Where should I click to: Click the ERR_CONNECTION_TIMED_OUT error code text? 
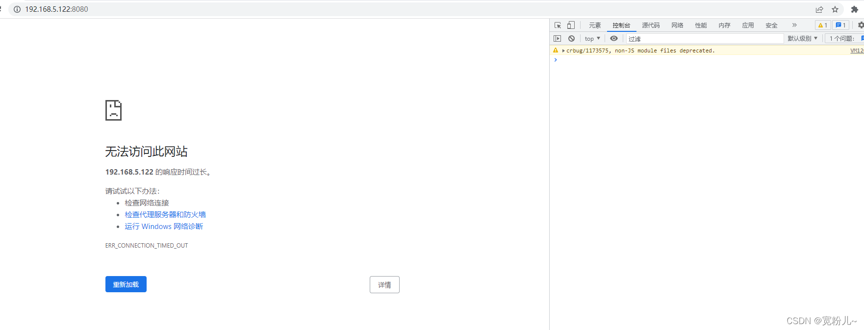click(147, 246)
